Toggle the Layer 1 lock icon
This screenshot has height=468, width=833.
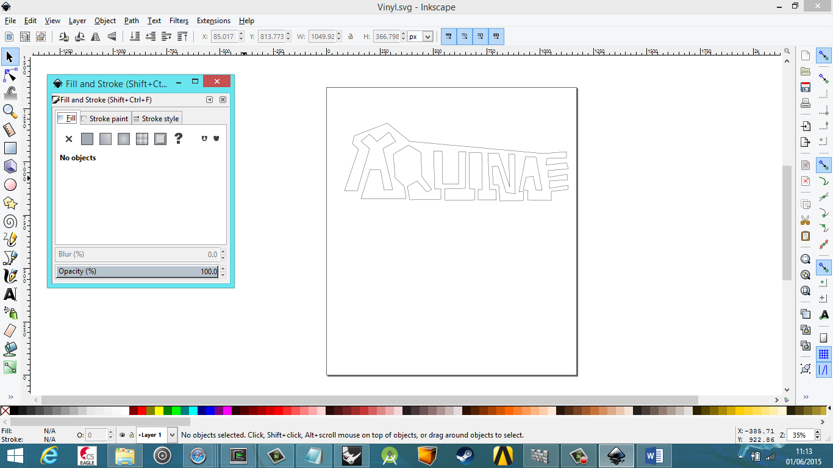[x=131, y=435]
